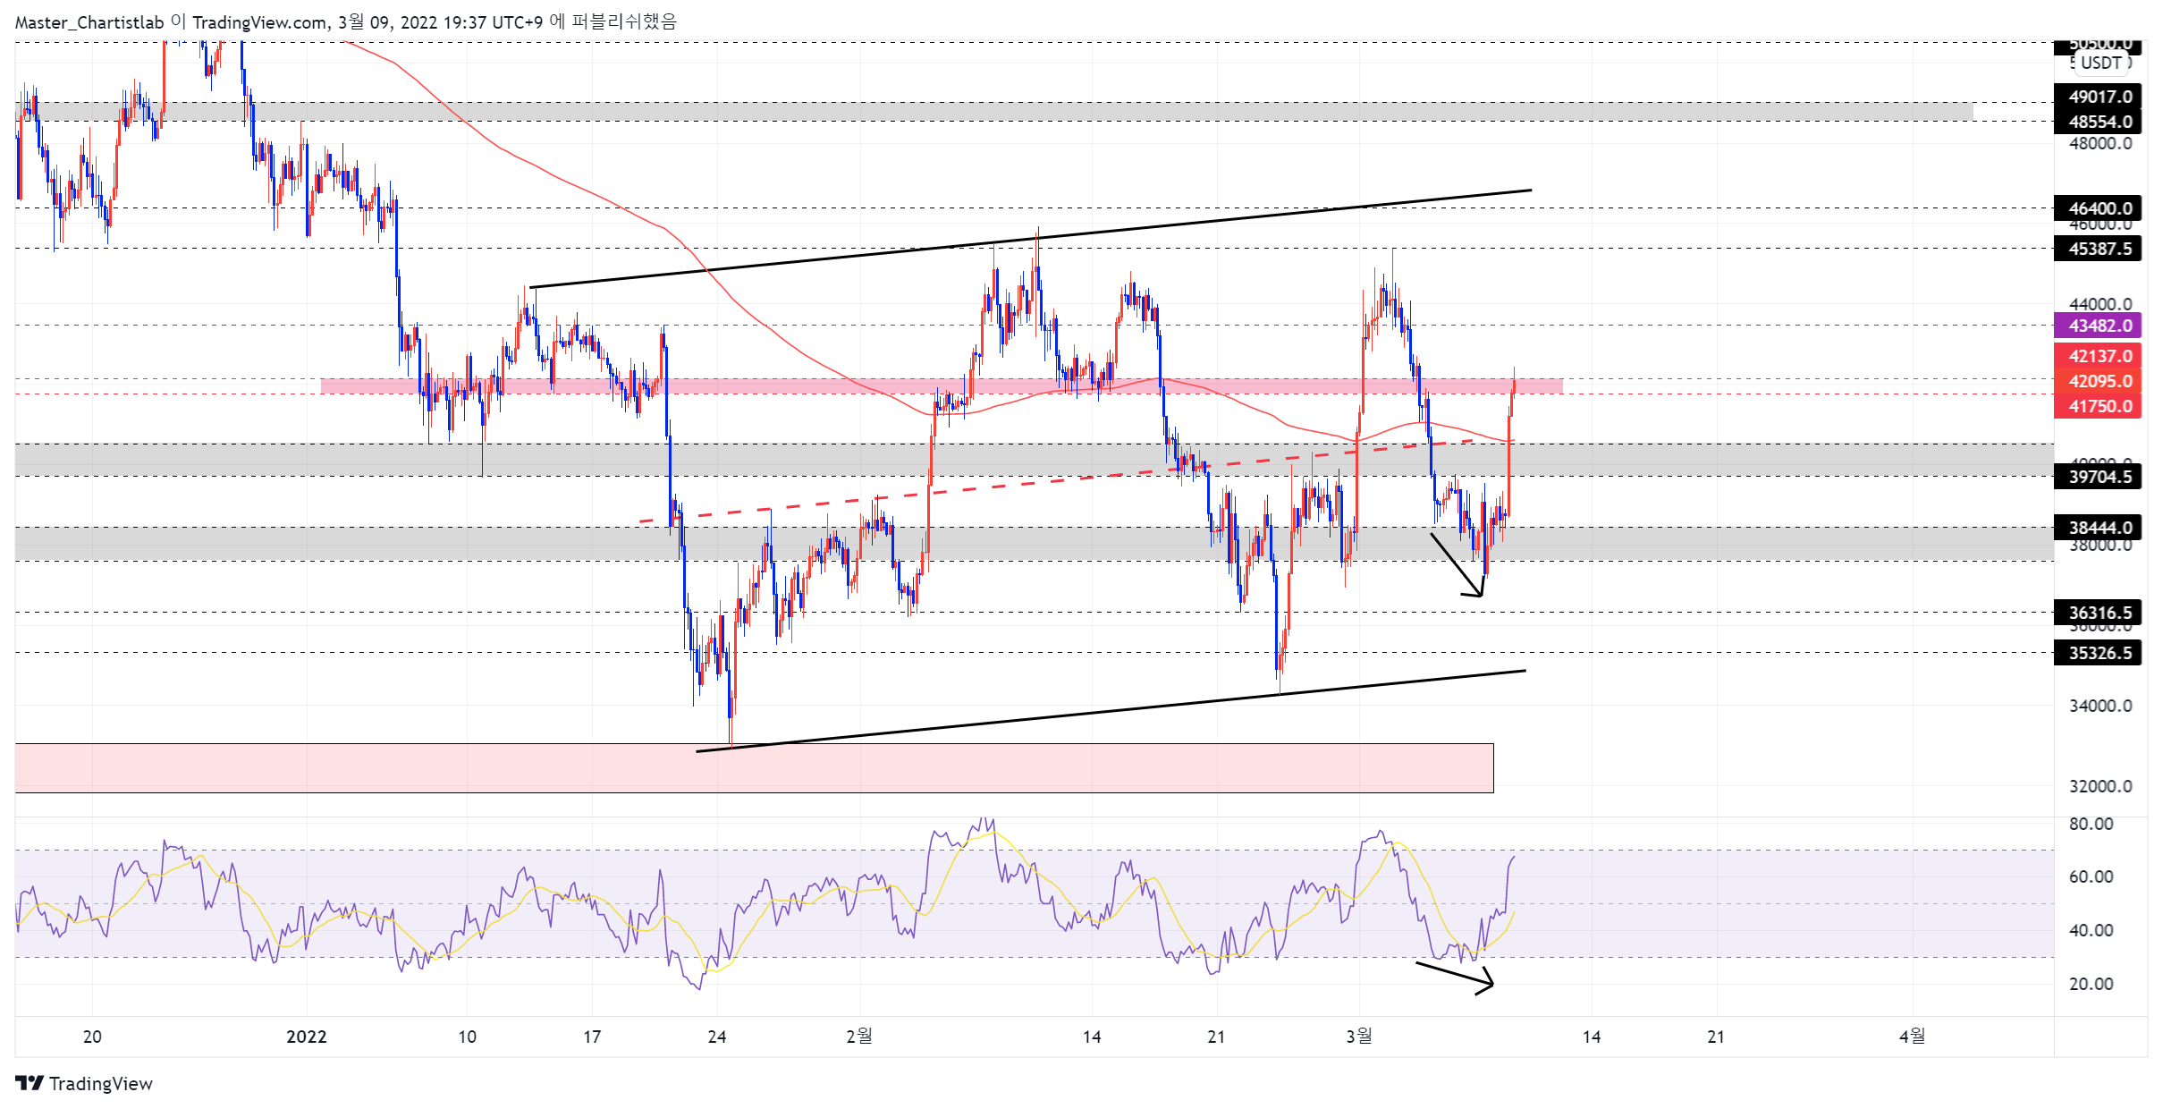Click the 38444.0 price label
2163x1109 pixels.
pyautogui.click(x=2098, y=528)
